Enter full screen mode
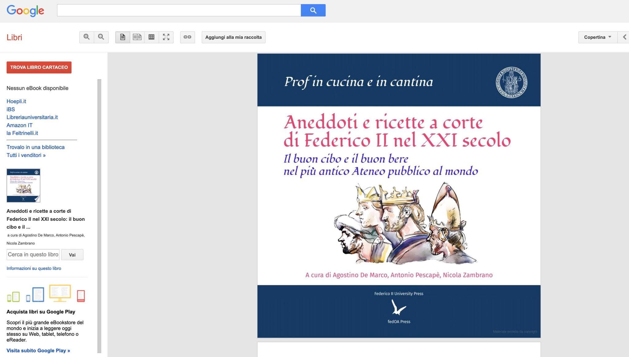 (x=166, y=37)
